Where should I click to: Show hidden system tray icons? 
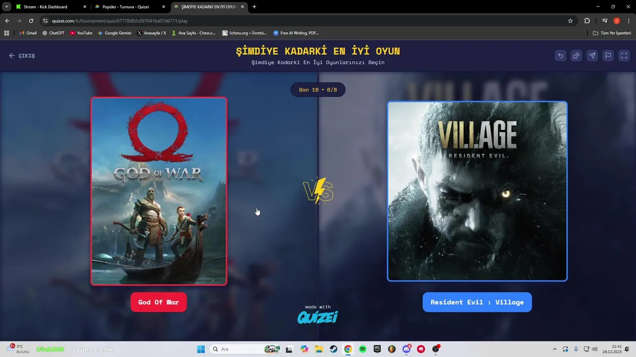[x=555, y=349]
